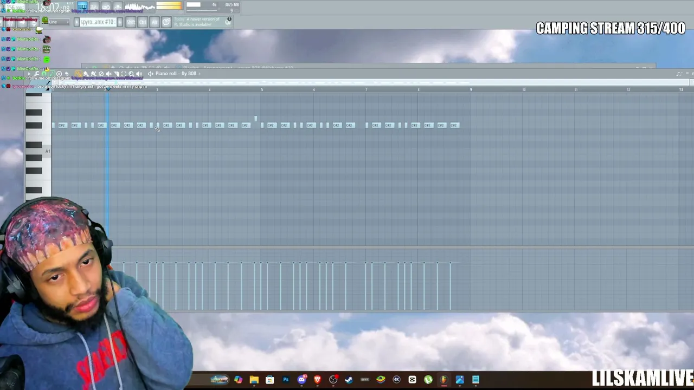Open CapCut from the taskbar
Viewport: 694px width, 390px height.
pos(412,380)
